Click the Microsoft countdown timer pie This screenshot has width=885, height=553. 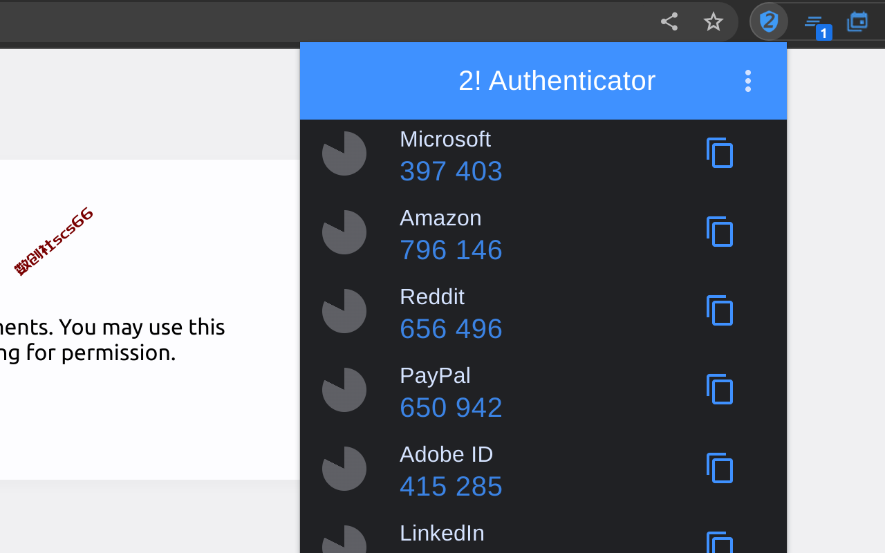[x=344, y=153]
